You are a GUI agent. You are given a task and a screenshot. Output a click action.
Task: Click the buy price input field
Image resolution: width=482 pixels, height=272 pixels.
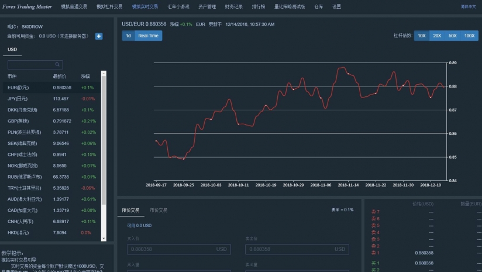coord(178,249)
